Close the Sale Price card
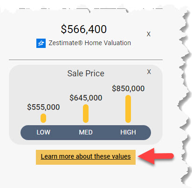192x188 pixels. point(149,72)
